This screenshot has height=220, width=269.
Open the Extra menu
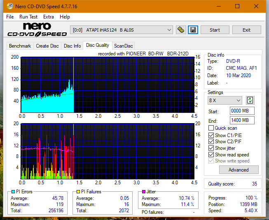pos(49,17)
